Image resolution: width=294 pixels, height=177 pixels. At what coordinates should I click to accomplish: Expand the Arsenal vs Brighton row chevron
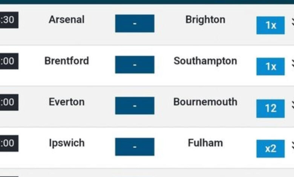tap(292, 22)
